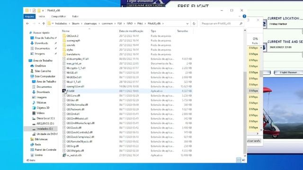303x170 pixels.
Task: Select the opengl32sw.dll file
Action: pyautogui.click(x=75, y=86)
